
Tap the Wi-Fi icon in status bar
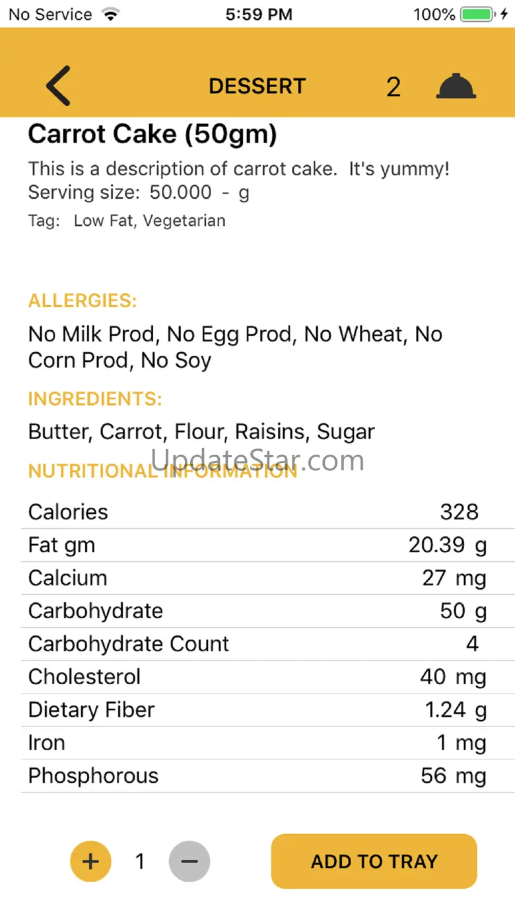(110, 15)
